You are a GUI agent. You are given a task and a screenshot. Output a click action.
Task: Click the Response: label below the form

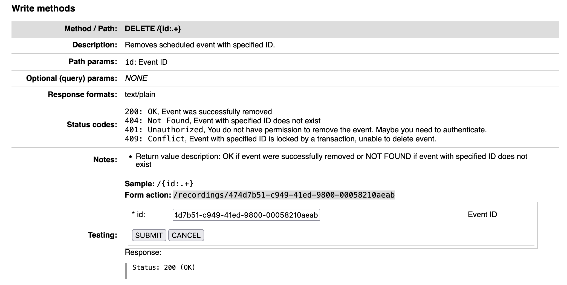(143, 252)
